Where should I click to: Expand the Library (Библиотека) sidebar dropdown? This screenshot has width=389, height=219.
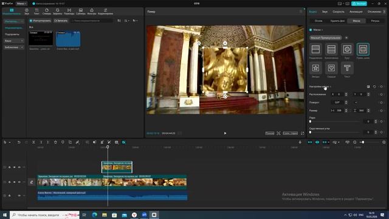click(x=14, y=47)
